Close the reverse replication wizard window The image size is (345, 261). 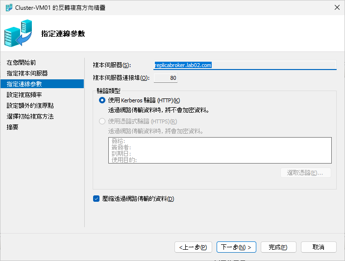pos(336,7)
